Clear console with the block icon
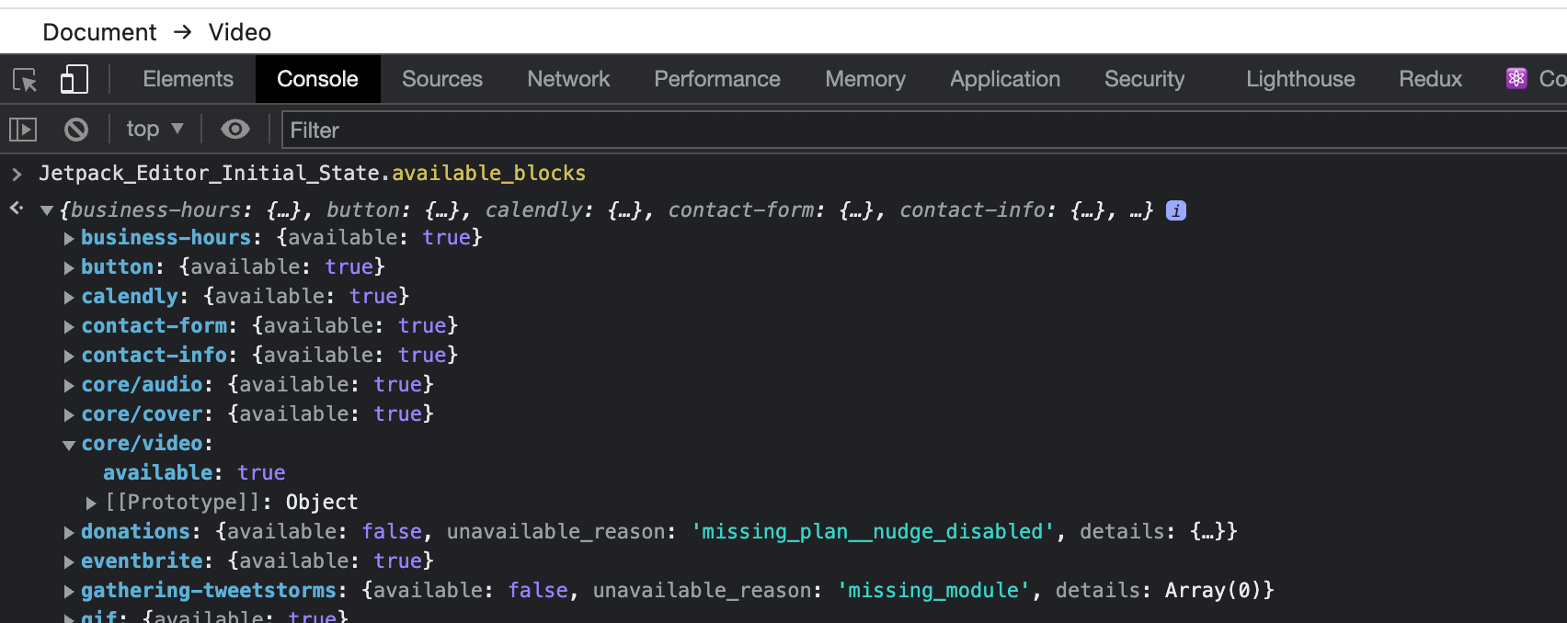 point(76,130)
